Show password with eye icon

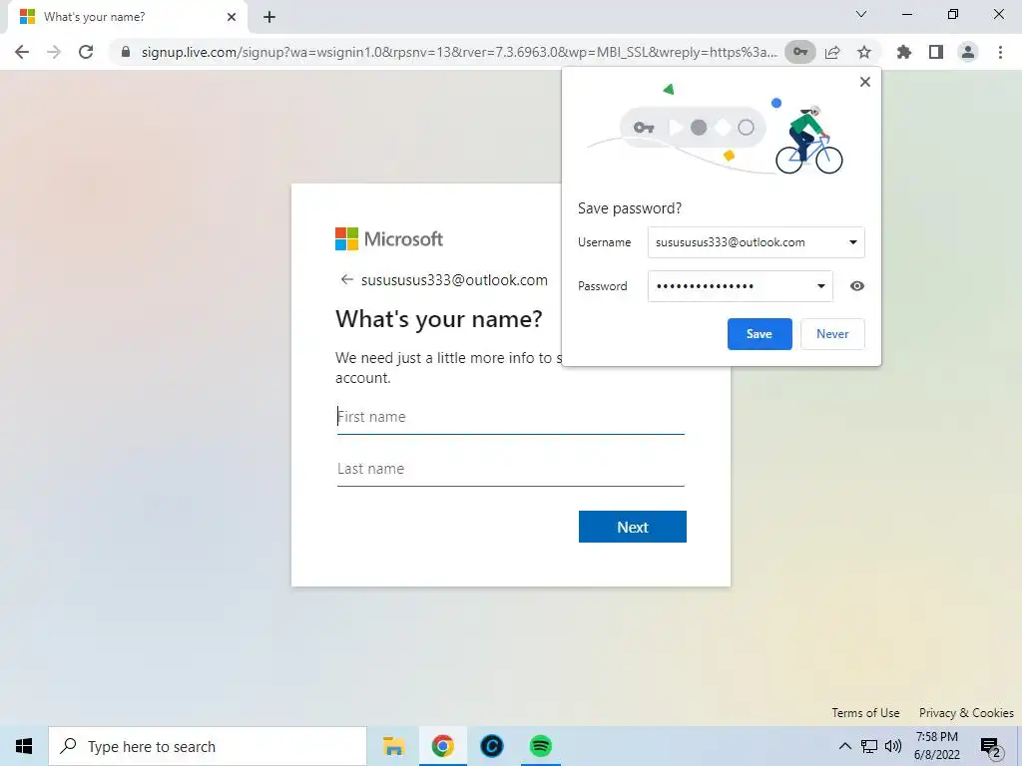857,286
